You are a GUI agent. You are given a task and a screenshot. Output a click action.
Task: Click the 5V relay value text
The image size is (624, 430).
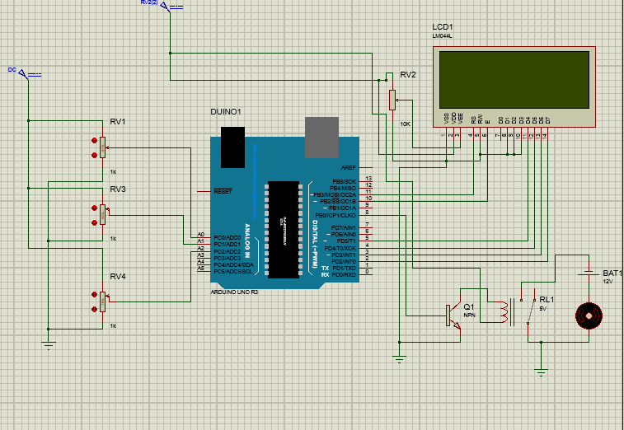tap(543, 309)
